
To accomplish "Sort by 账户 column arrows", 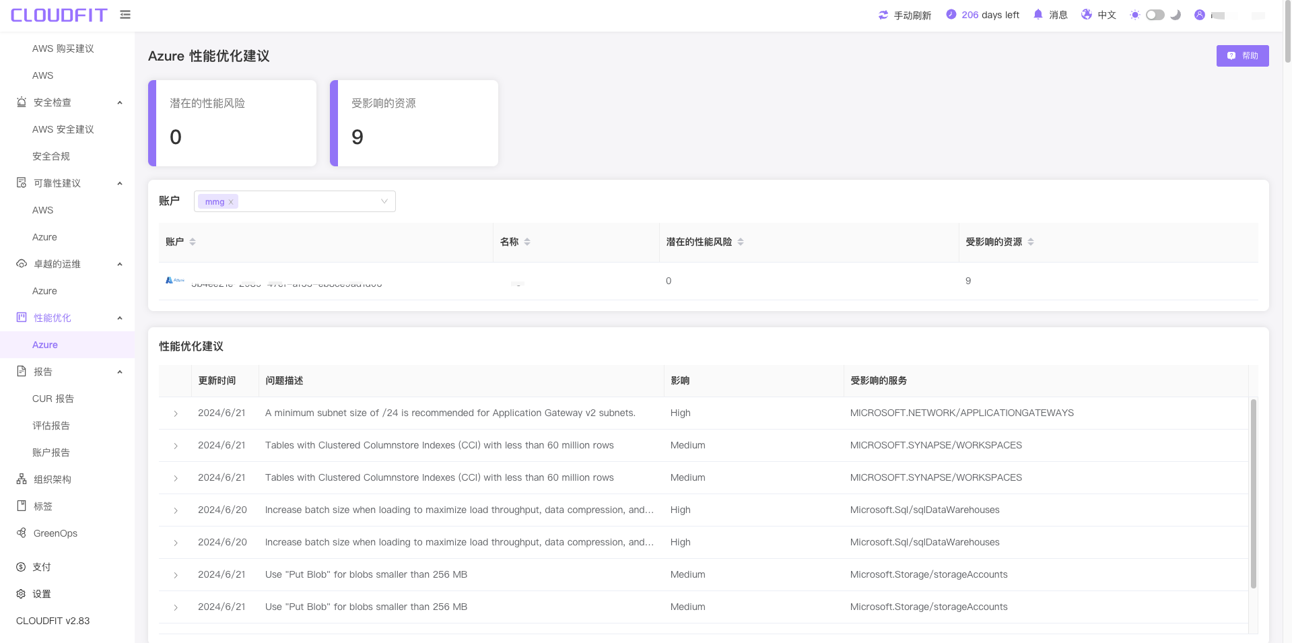I will pos(193,242).
